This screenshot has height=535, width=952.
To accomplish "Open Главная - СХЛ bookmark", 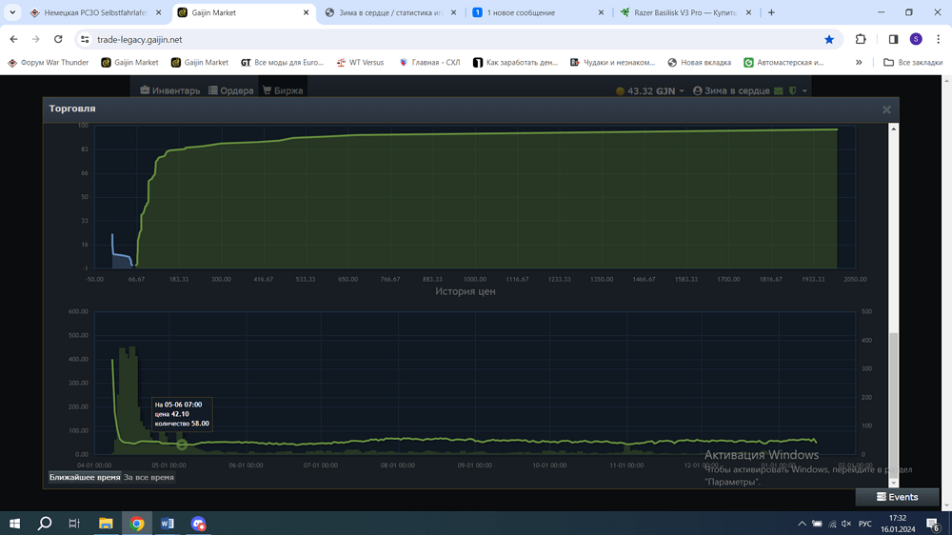I will click(x=430, y=63).
